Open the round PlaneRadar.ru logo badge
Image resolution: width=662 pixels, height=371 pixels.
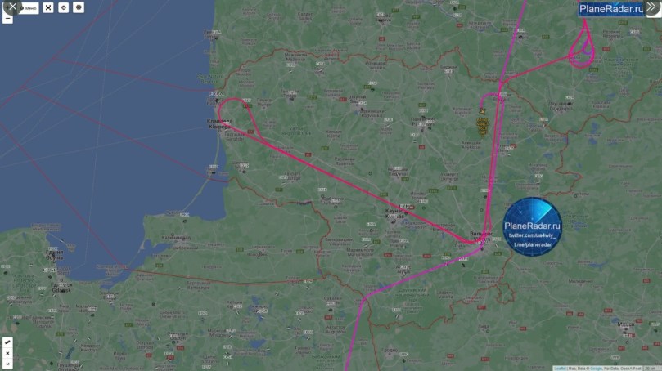533,227
